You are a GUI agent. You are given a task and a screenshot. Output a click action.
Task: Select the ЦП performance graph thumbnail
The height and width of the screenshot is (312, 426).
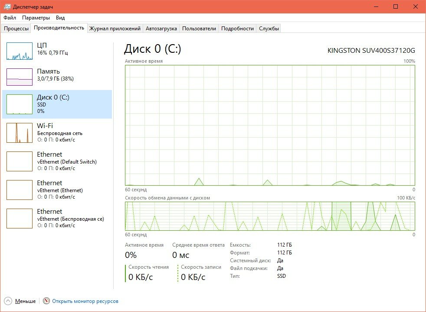(19, 51)
